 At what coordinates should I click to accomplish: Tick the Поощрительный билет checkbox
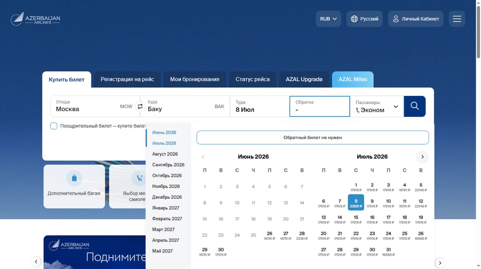click(x=54, y=126)
